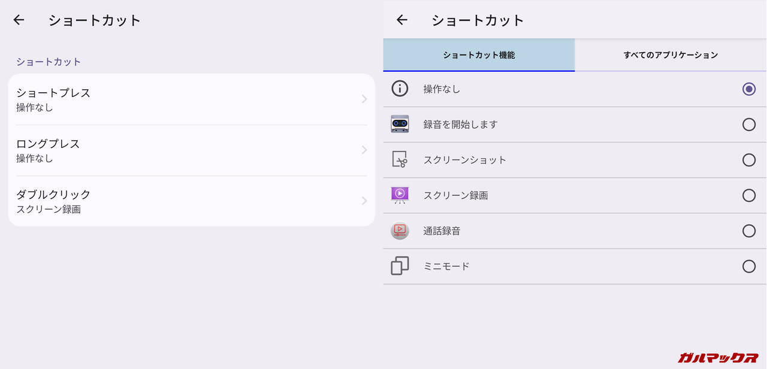767x369 pixels.
Task: Expand the ロングプレス chevron
Action: click(364, 150)
